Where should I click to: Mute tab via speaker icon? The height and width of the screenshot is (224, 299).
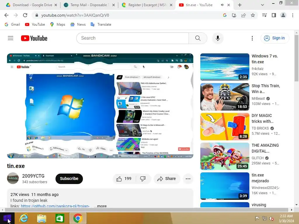click(222, 5)
